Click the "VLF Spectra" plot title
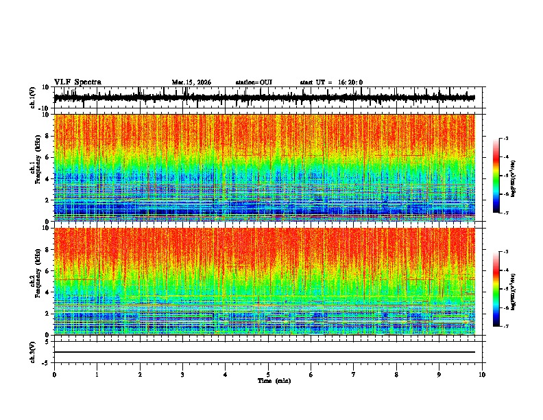Viewport: 543px width, 420px height. 77,82
